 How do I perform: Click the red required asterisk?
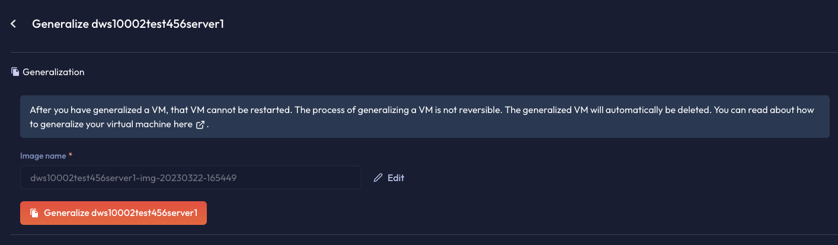pyautogui.click(x=71, y=155)
